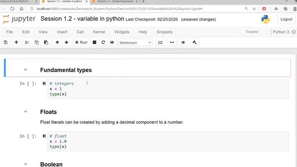Open browser collections icon

285,9
